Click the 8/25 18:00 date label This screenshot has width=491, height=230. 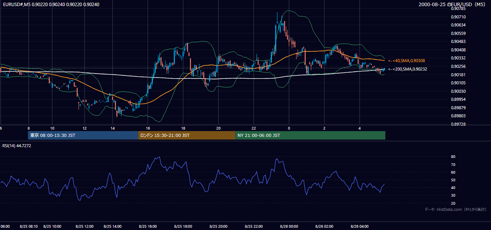click(x=183, y=227)
